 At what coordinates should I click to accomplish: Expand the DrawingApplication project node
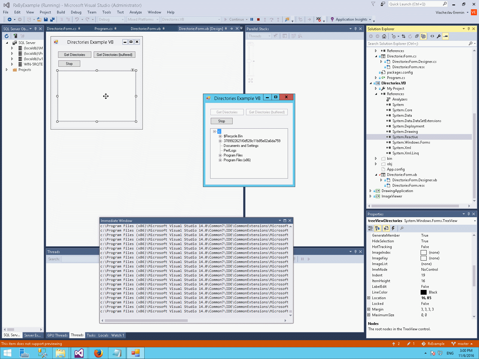pyautogui.click(x=371, y=191)
